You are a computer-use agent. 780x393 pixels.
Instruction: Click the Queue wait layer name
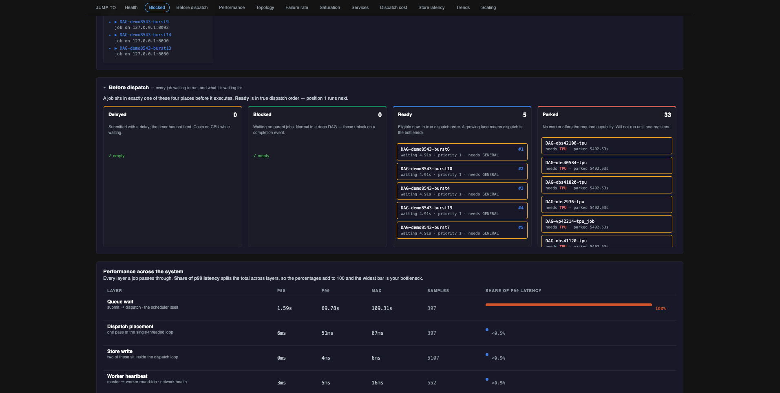click(x=120, y=302)
